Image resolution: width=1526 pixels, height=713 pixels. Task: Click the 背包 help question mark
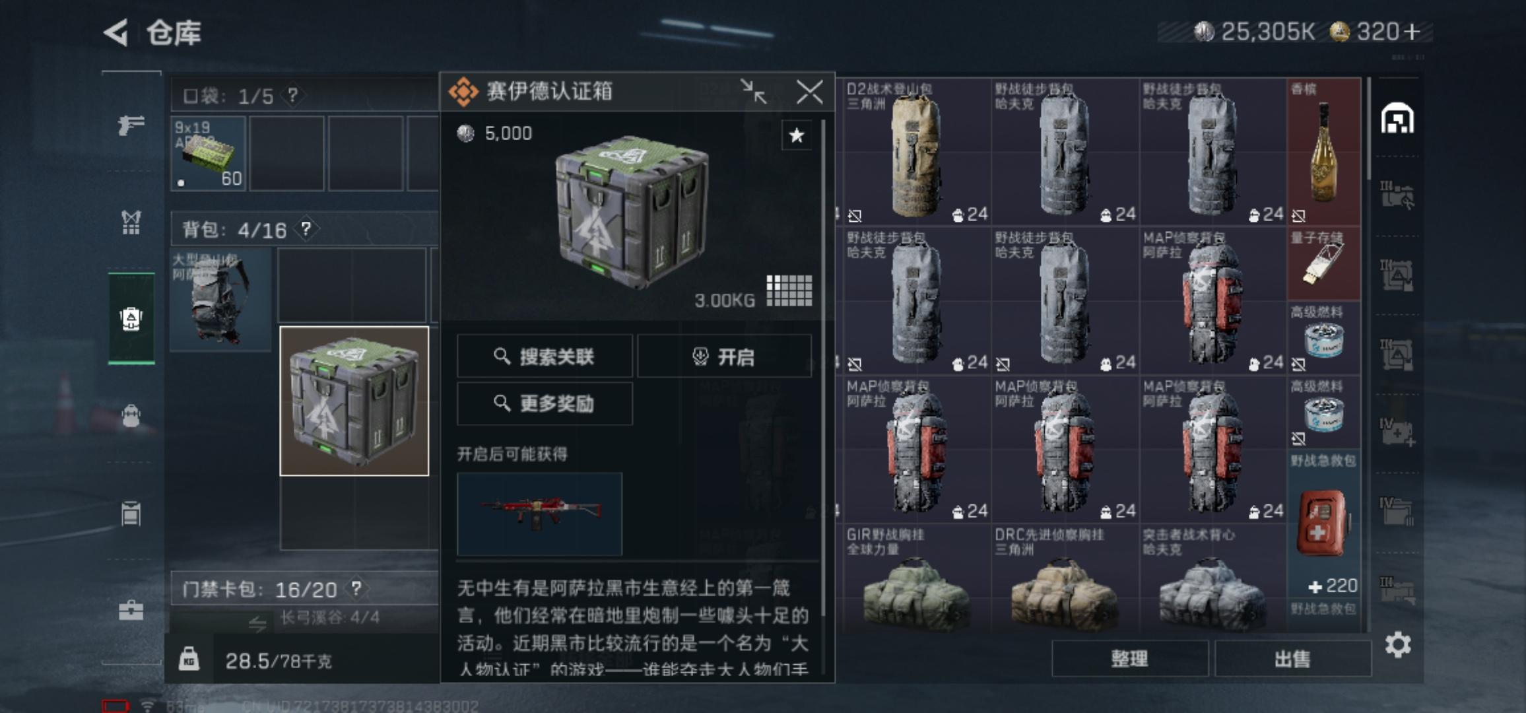[x=306, y=228]
